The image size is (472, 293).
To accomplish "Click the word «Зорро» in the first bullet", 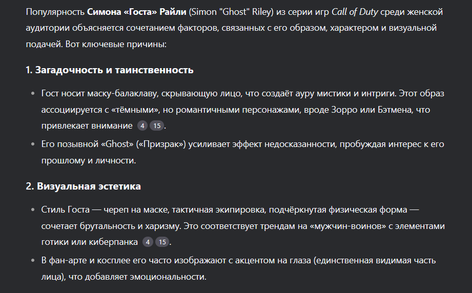I will [344, 110].
